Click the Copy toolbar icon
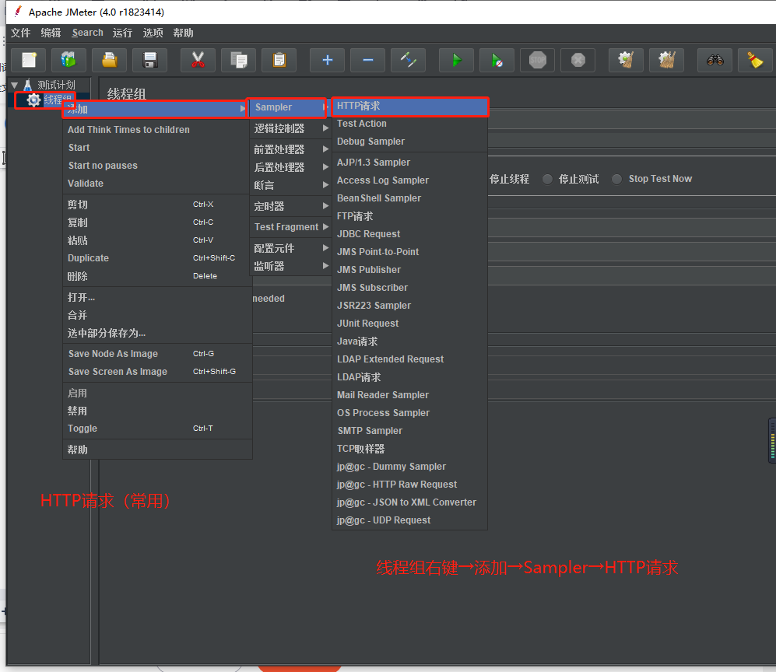Image resolution: width=776 pixels, height=672 pixels. 238,61
